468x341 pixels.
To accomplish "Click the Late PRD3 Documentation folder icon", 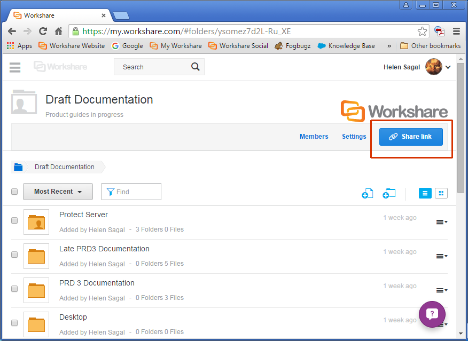I will tap(36, 256).
